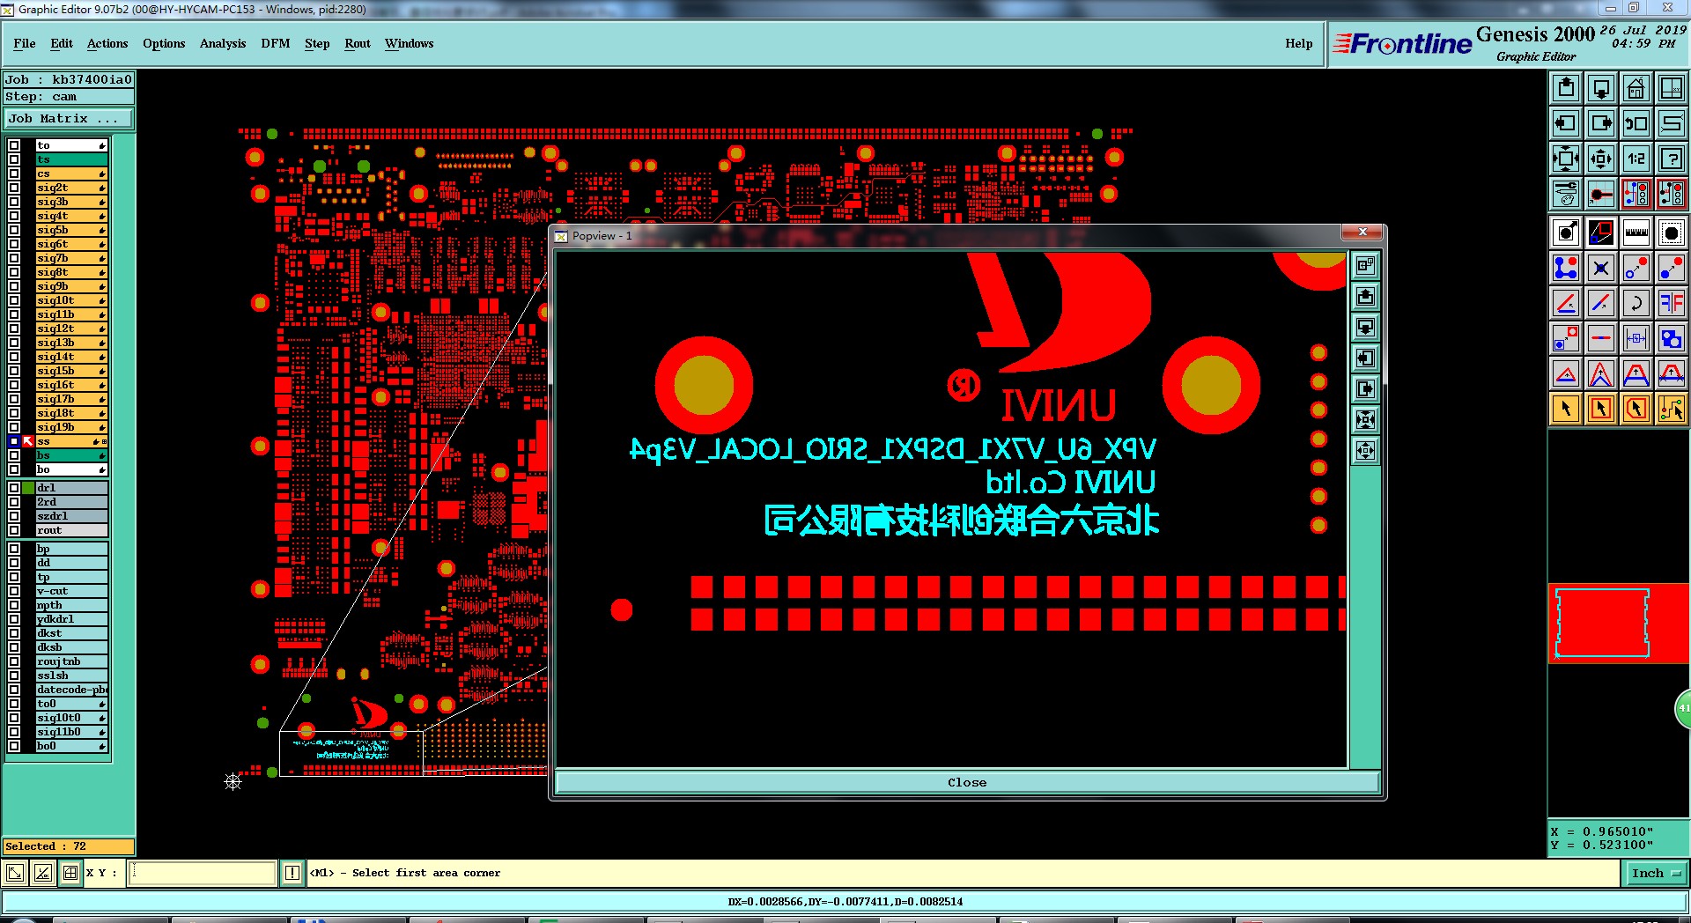Select the rectangle area selection arrow tool
Viewport: 1691px width, 923px height.
[1601, 409]
